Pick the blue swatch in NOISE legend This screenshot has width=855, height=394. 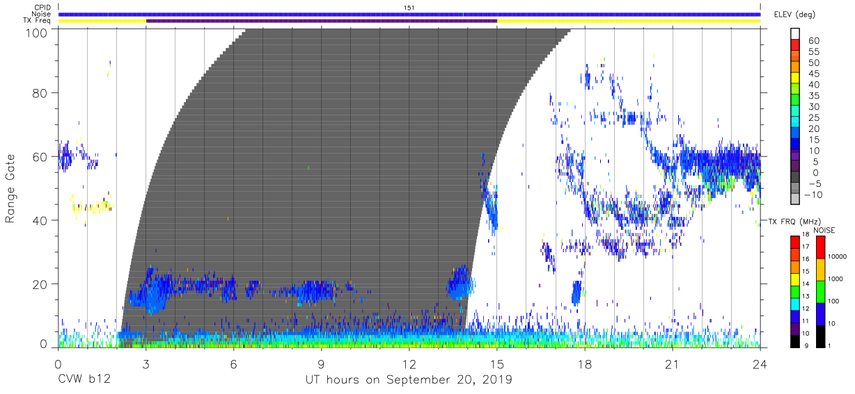820,313
